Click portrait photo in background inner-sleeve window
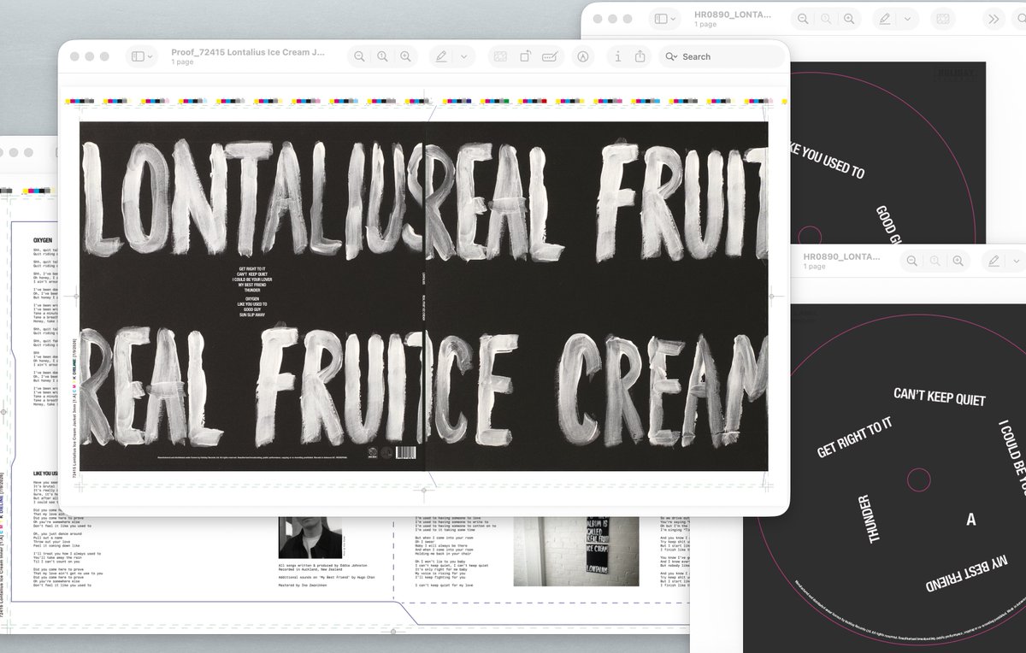This screenshot has height=653, width=1026. (310, 538)
